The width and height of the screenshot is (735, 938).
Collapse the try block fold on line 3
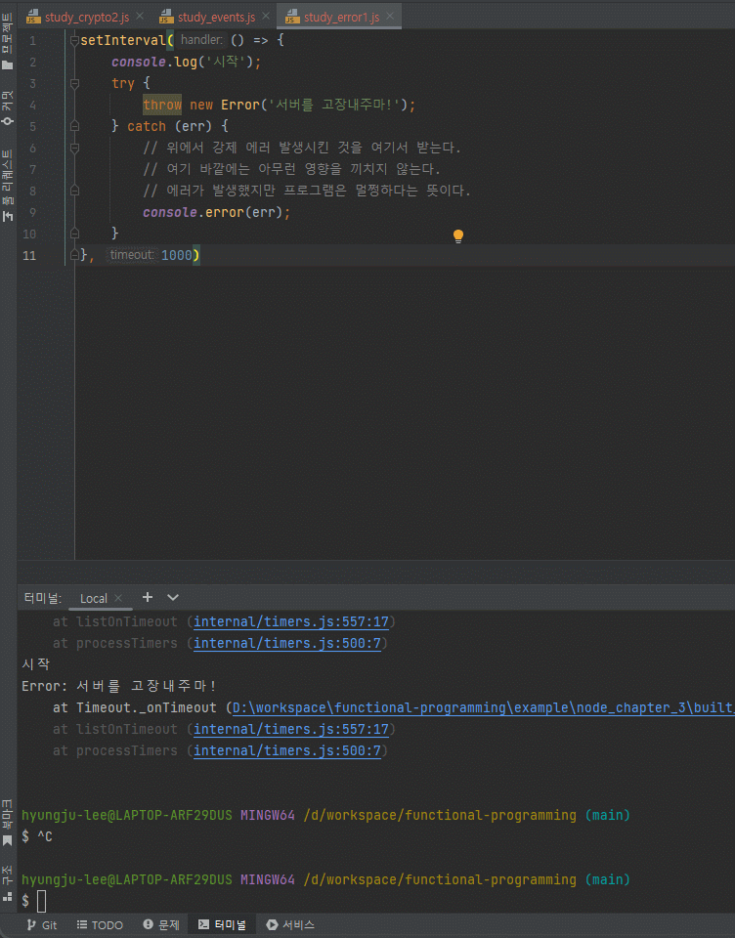click(x=73, y=84)
